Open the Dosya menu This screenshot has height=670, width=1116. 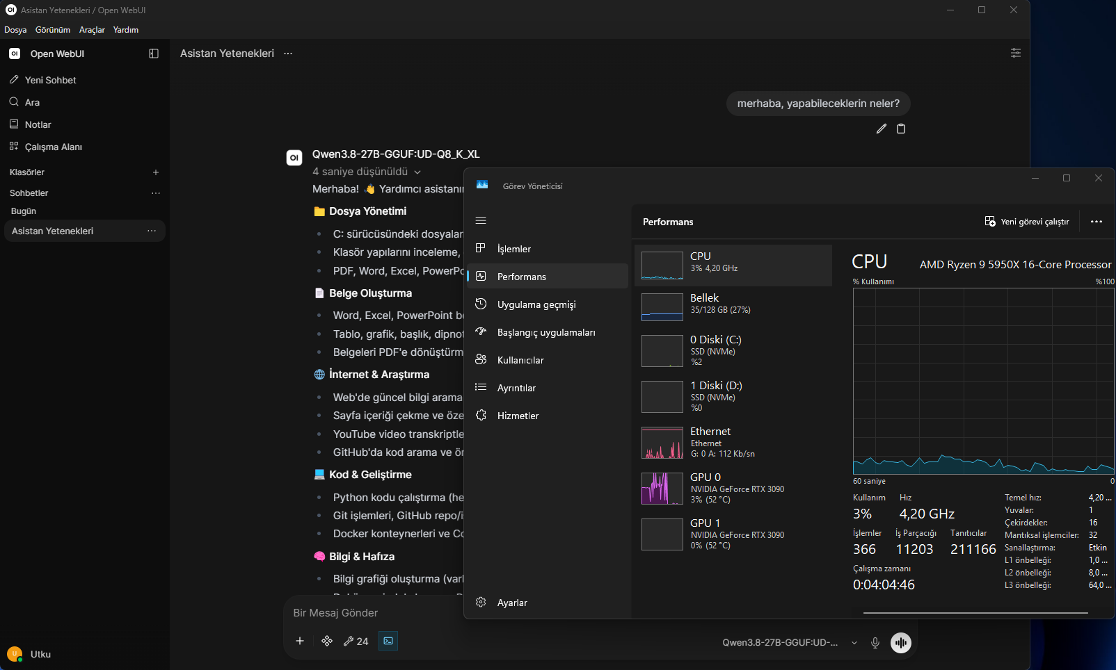pyautogui.click(x=15, y=30)
